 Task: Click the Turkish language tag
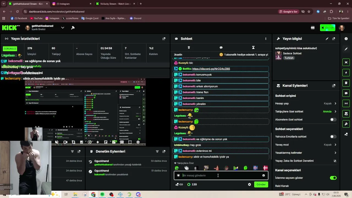pos(289,58)
